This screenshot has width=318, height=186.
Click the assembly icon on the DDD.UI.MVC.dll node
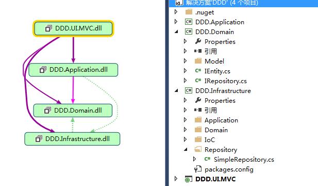pyautogui.click(x=48, y=28)
